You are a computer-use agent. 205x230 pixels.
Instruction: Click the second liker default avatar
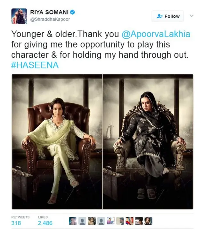[82, 221]
